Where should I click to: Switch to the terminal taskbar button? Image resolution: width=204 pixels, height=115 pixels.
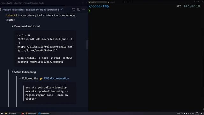pos(14,113)
